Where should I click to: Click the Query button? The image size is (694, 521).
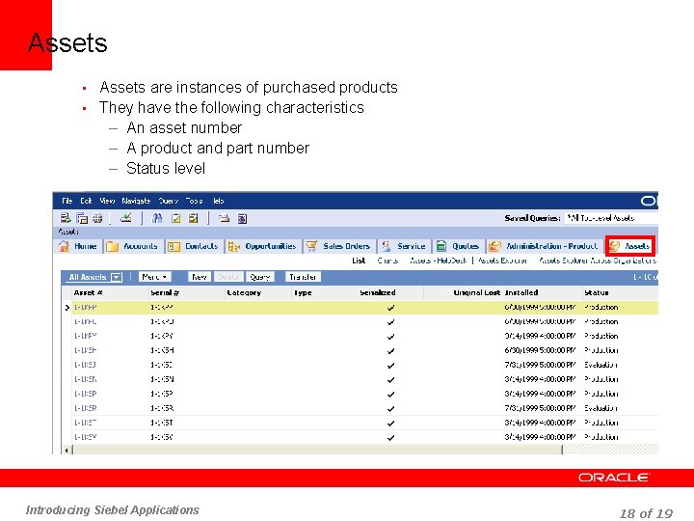(x=260, y=277)
